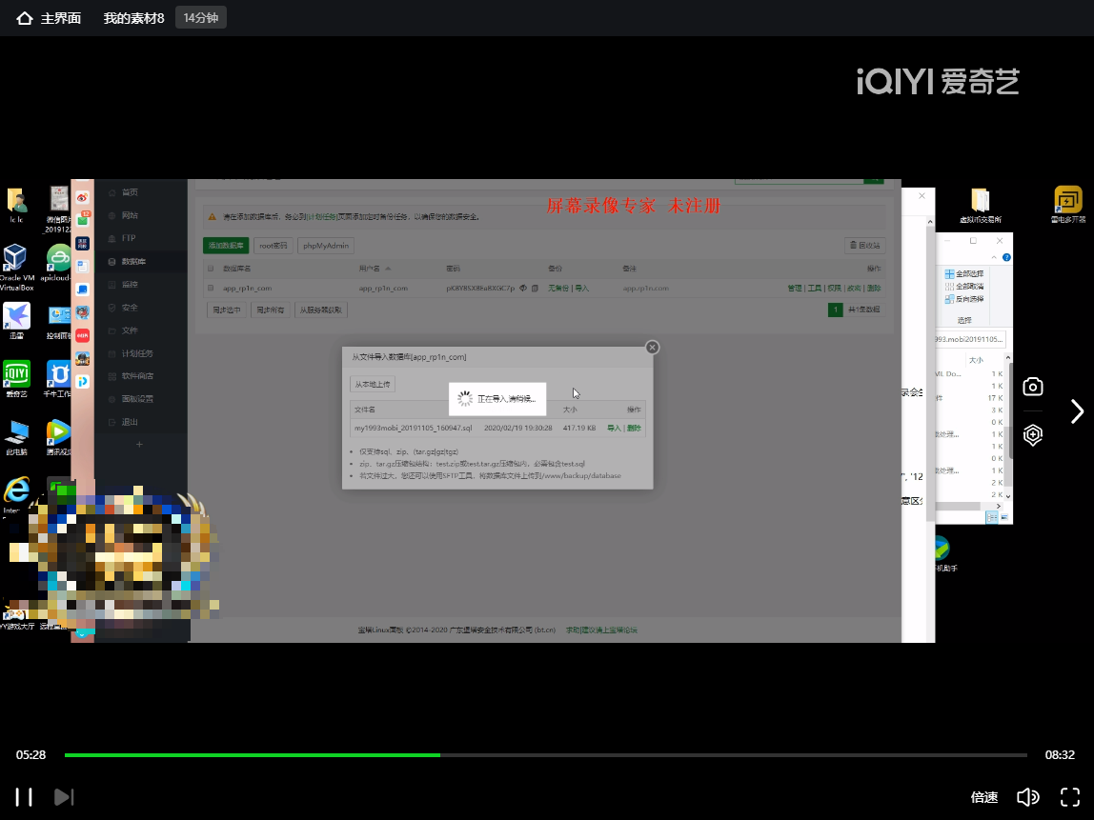This screenshot has width=1094, height=820.
Task: Enter fullscreen mode in the player
Action: pyautogui.click(x=1069, y=797)
